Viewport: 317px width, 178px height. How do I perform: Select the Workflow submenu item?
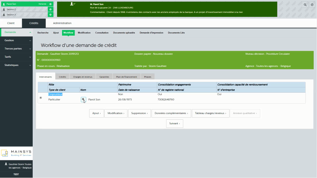[x=68, y=33]
